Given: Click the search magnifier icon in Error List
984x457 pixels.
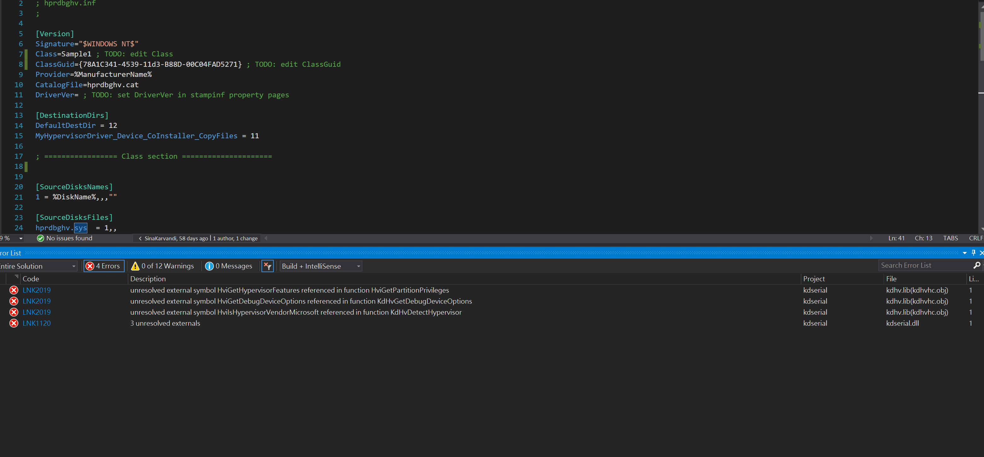Looking at the screenshot, I should (977, 266).
